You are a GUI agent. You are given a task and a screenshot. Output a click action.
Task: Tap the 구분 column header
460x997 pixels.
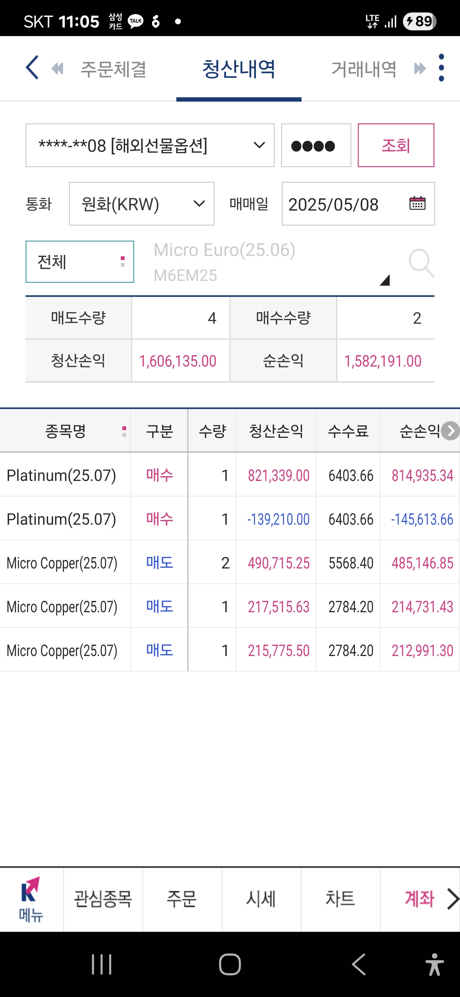(159, 431)
